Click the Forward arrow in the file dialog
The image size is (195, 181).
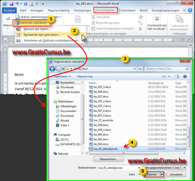(x=59, y=69)
